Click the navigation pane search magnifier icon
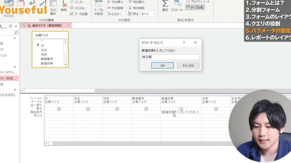This screenshot has height=163, width=291. click(x=16, y=33)
